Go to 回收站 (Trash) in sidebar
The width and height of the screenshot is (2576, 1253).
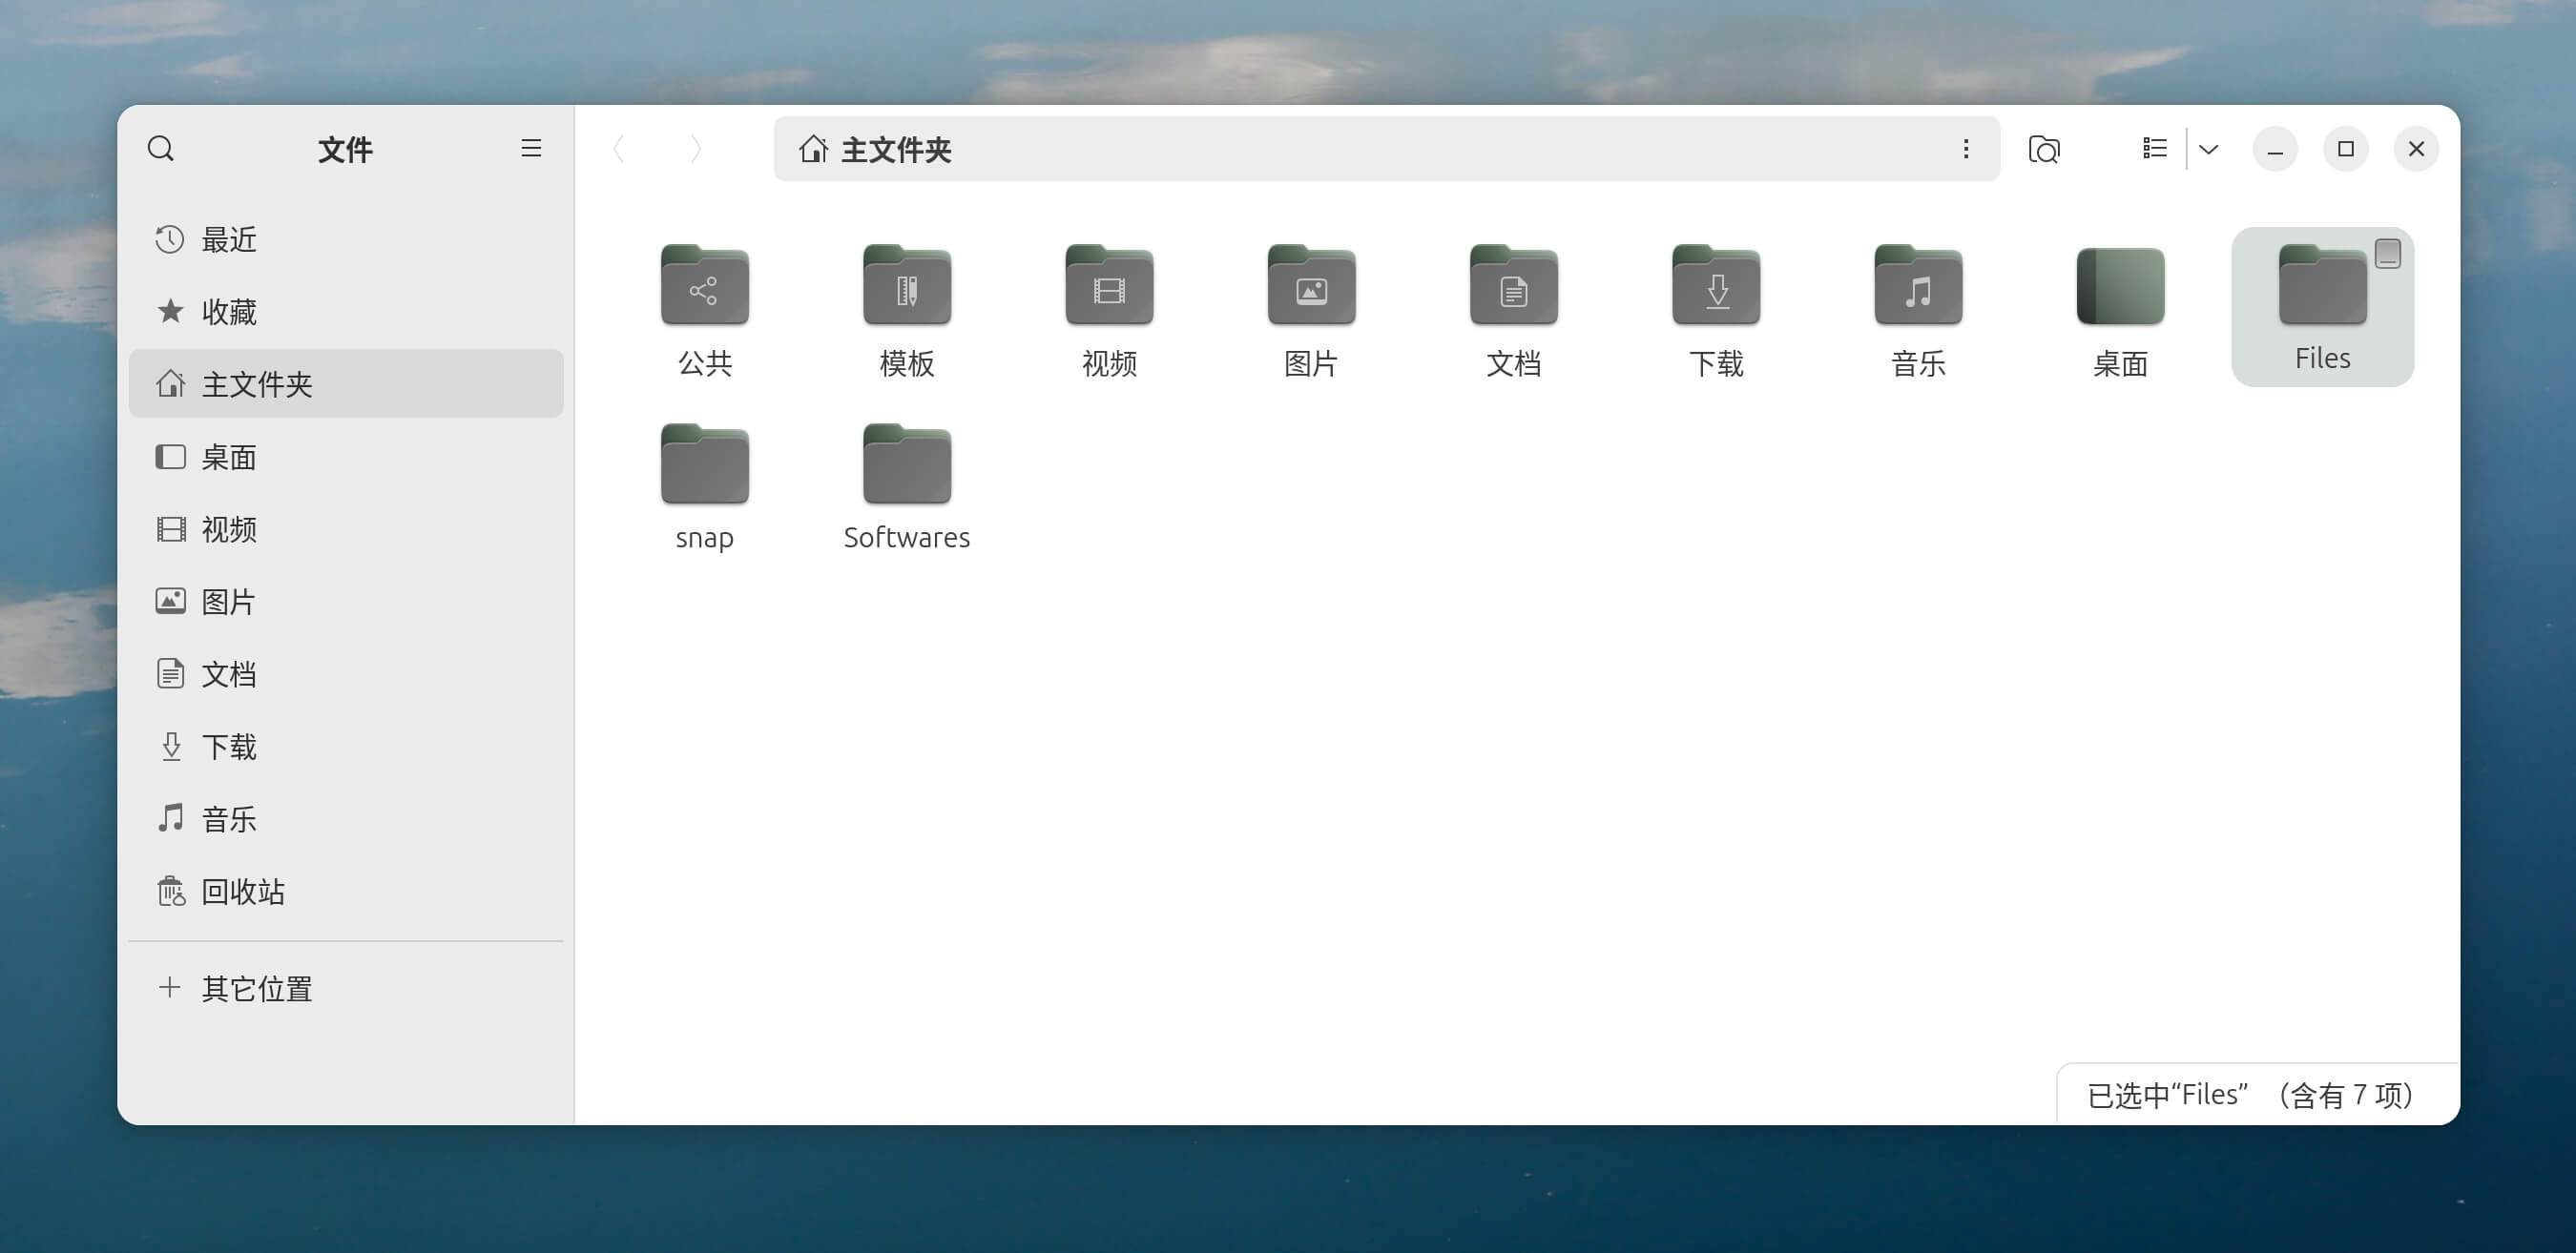pos(243,892)
